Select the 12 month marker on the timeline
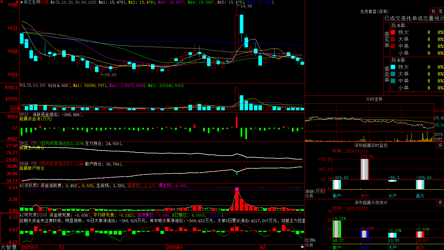The width and height of the screenshot is (444, 250). pyautogui.click(x=62, y=247)
